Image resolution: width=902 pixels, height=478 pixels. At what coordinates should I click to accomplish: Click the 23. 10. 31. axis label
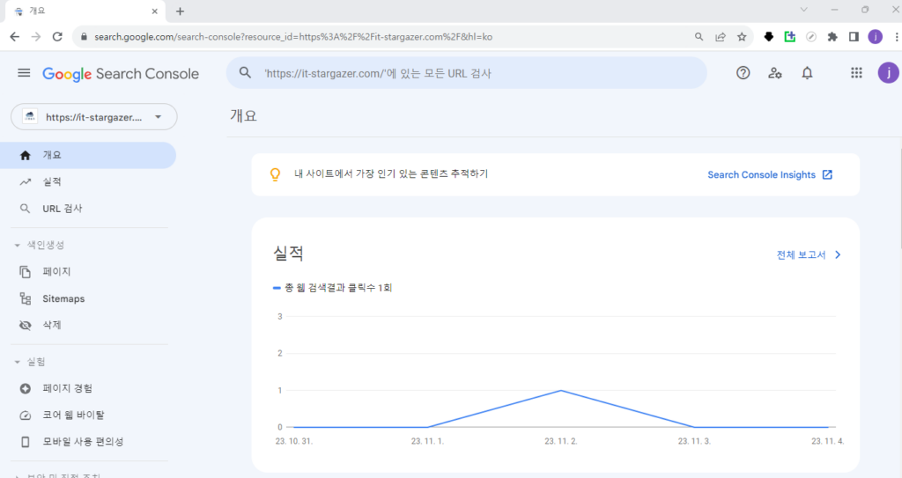point(293,441)
